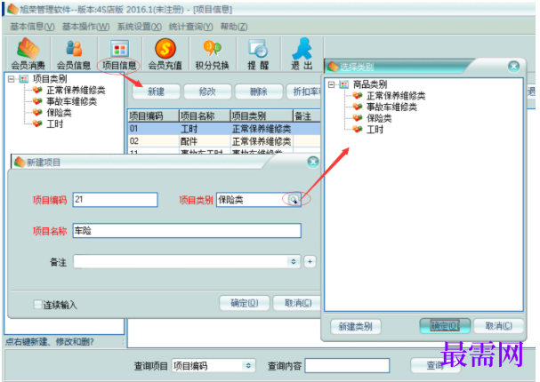Click 确定 in the 新建项目 dialog

(244, 303)
